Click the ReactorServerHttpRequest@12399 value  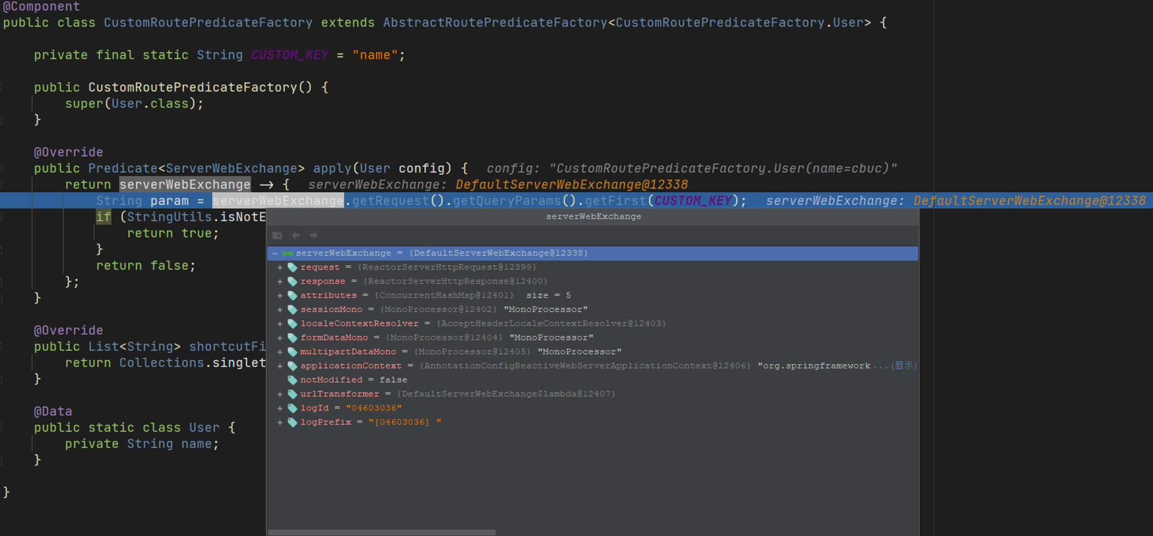[447, 267]
